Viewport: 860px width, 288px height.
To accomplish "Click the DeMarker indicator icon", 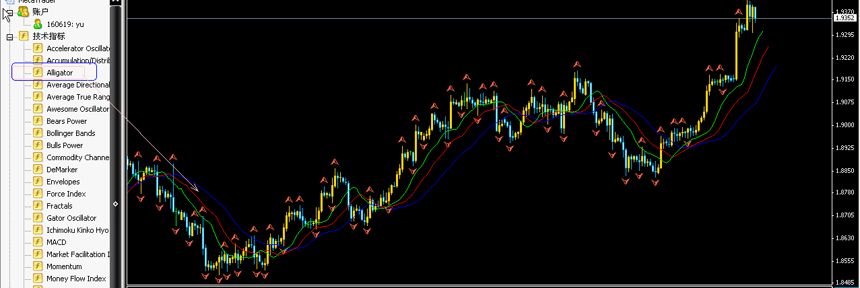I will click(38, 170).
